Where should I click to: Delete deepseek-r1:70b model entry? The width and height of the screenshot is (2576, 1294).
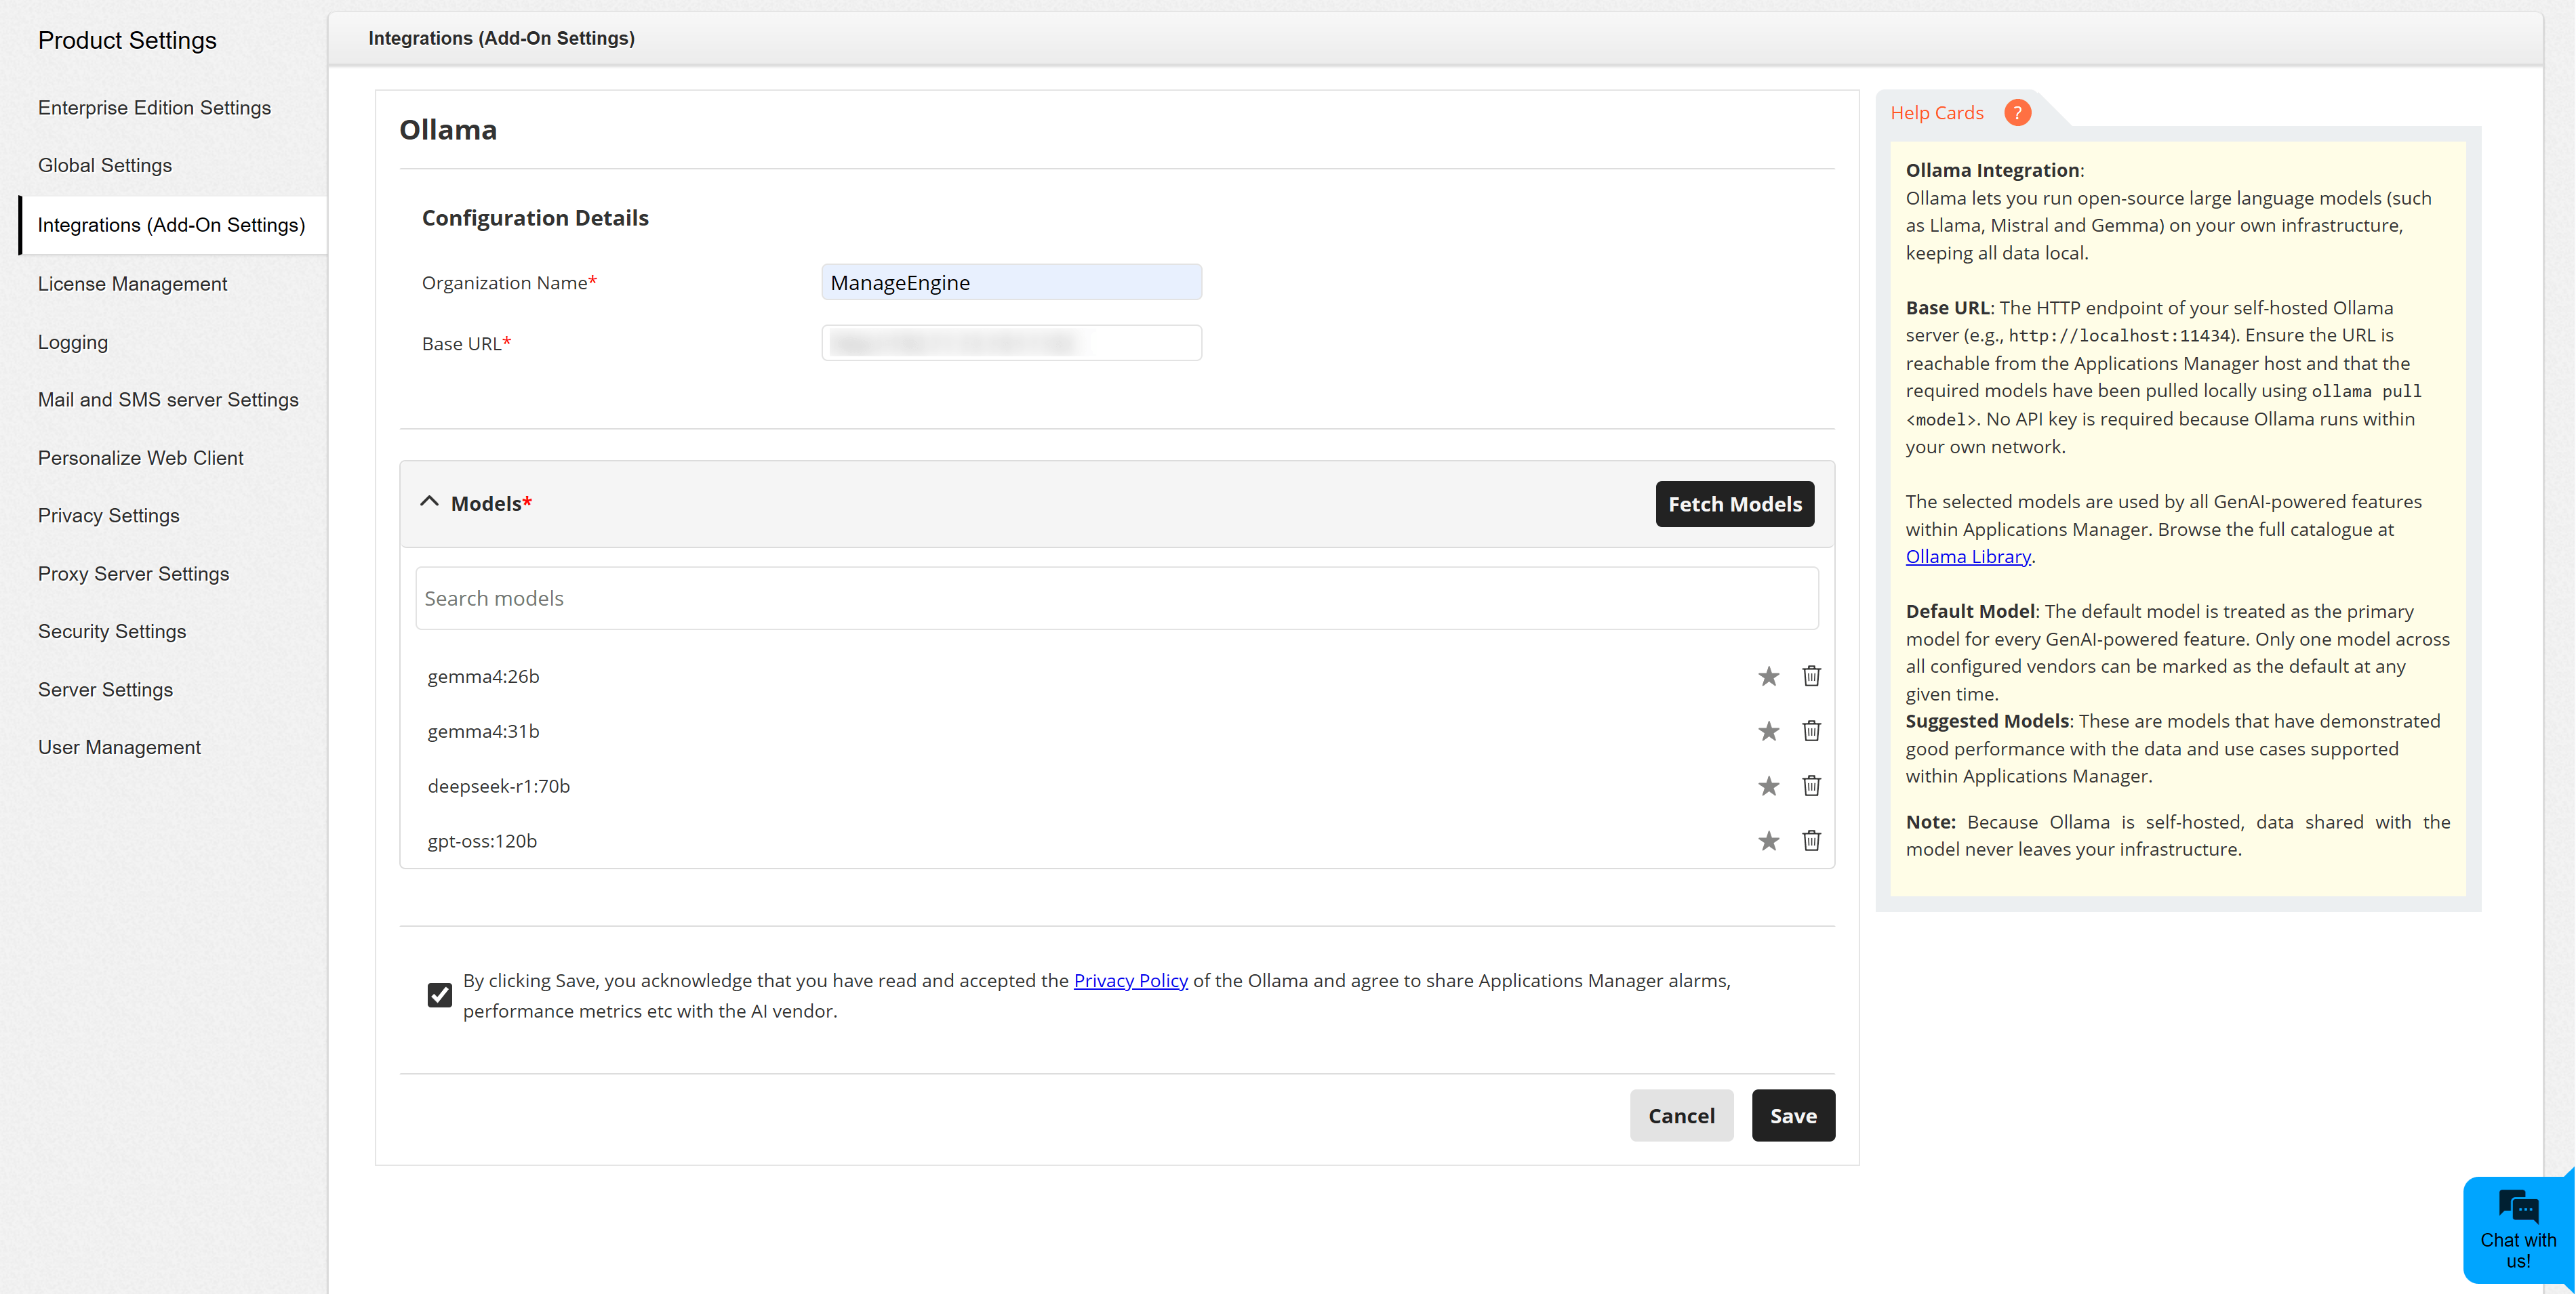pos(1811,787)
